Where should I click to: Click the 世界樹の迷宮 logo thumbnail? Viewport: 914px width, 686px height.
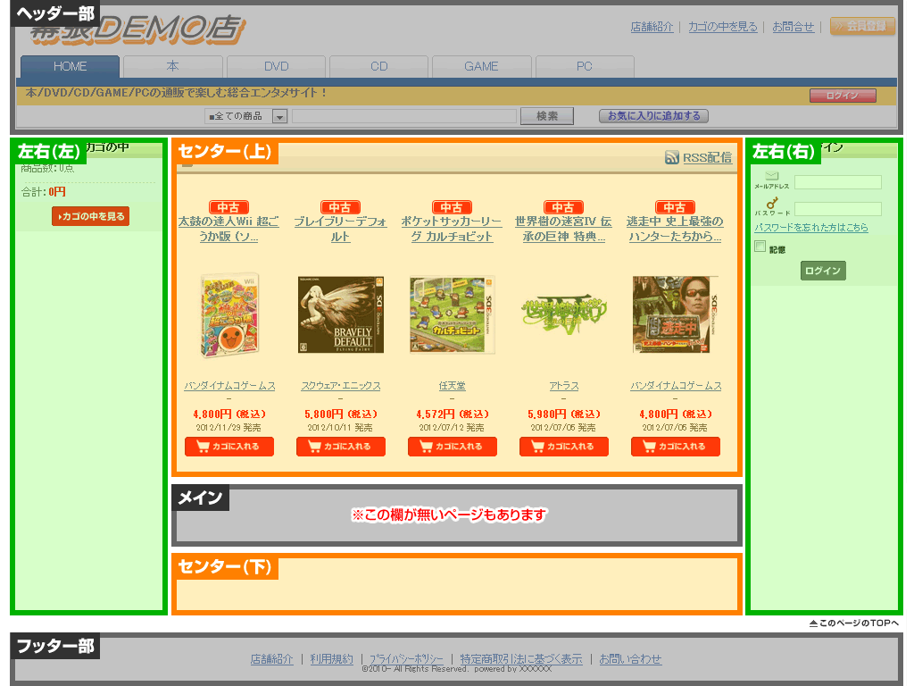click(x=564, y=314)
